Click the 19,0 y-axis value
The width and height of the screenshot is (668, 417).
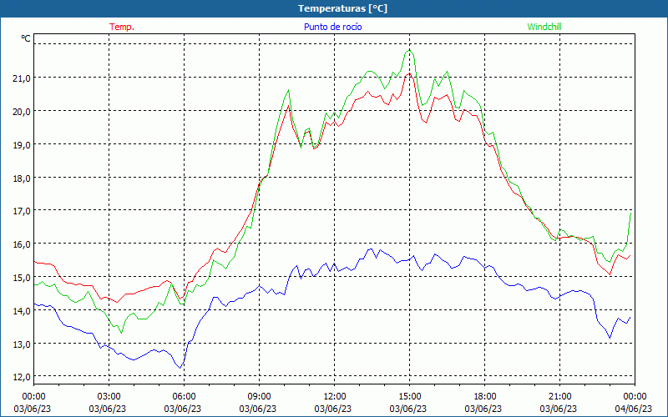[x=23, y=144]
